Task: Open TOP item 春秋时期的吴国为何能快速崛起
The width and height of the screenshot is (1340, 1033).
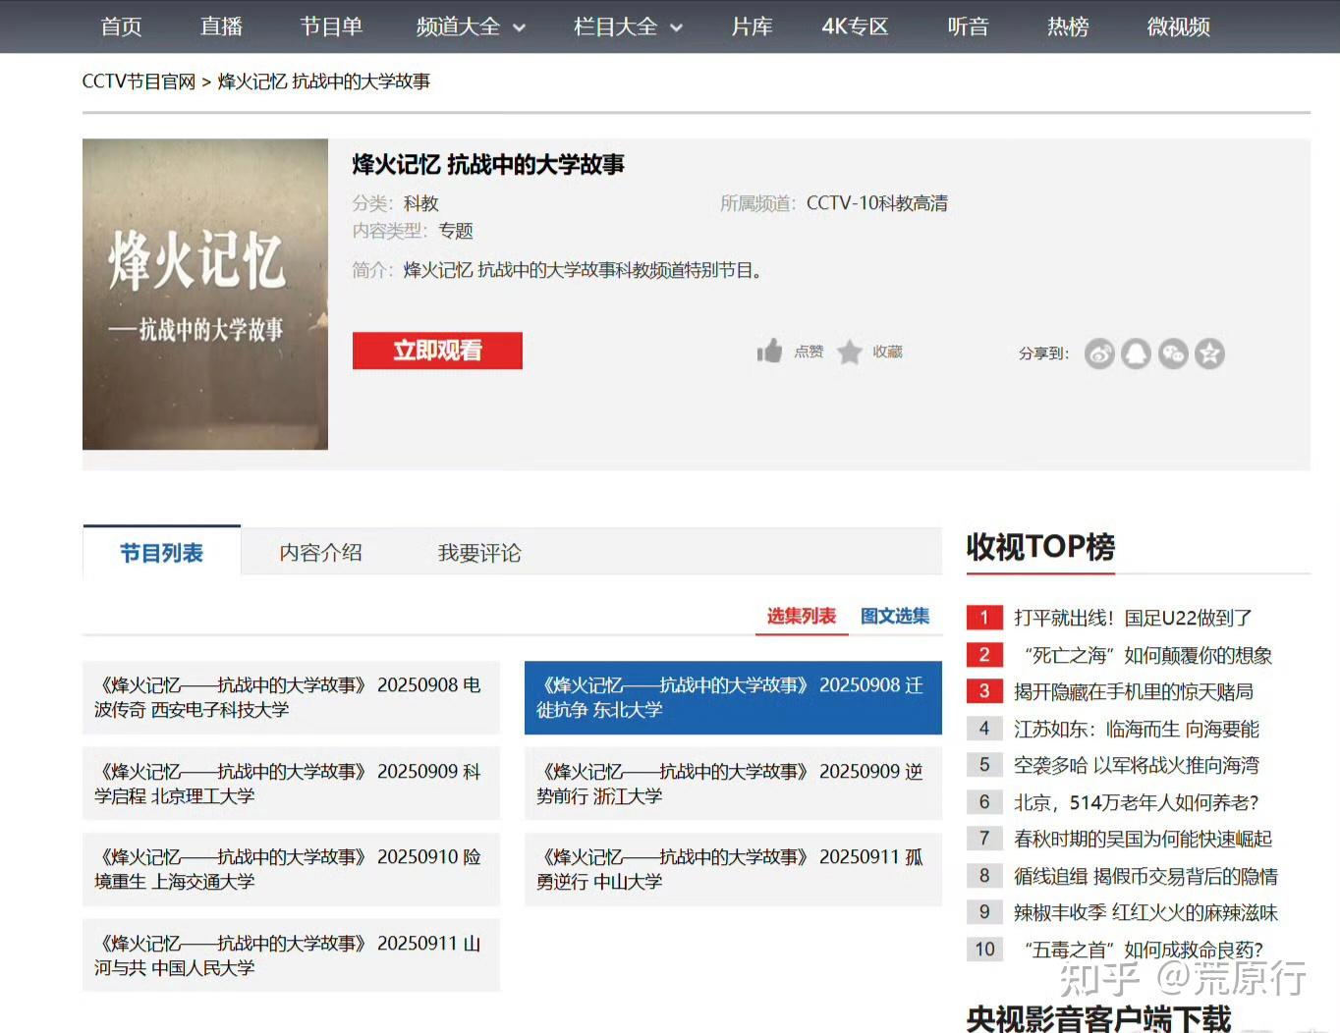Action: tap(1143, 839)
